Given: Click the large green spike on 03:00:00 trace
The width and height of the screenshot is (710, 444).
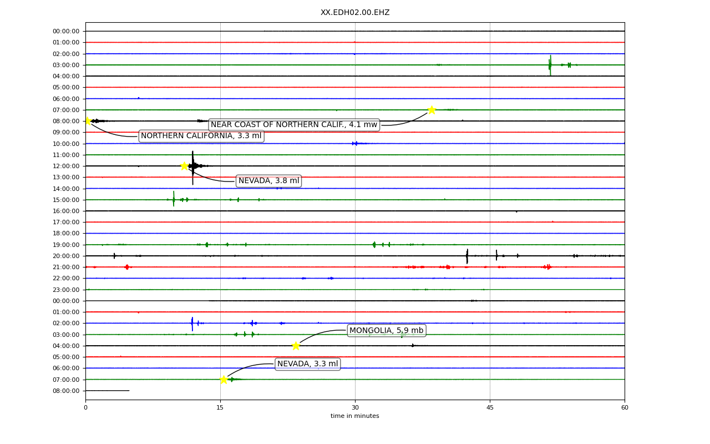Looking at the screenshot, I should 550,65.
